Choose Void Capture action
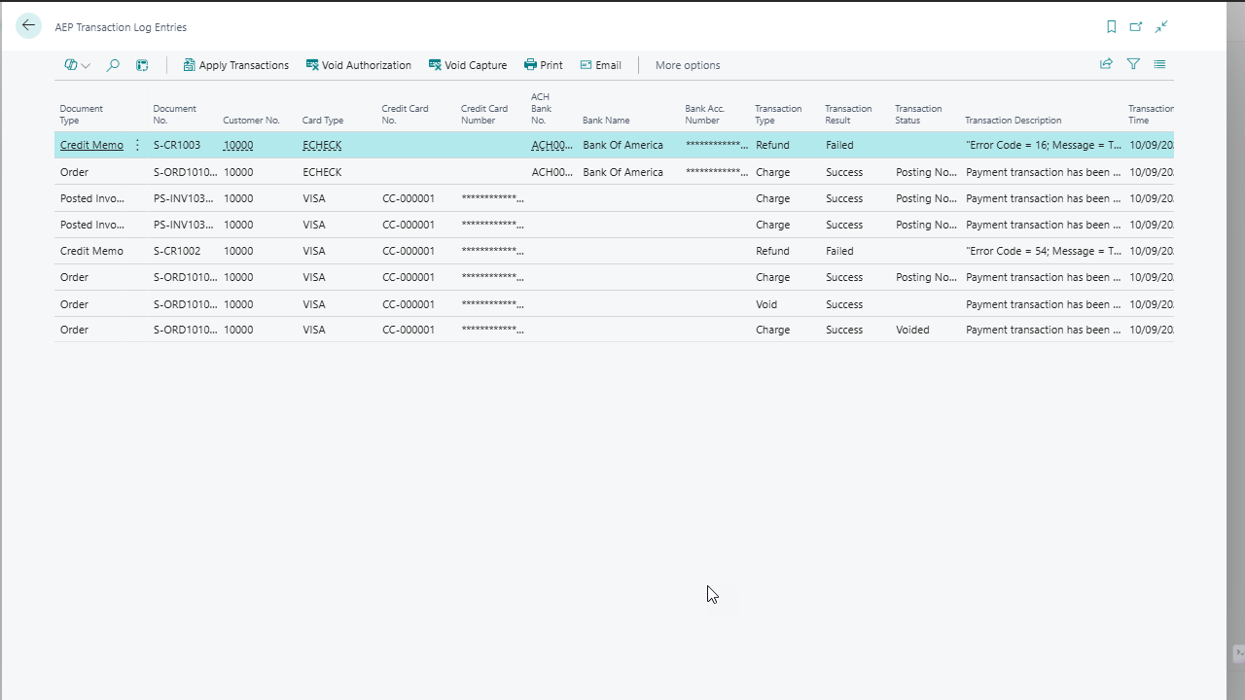The height and width of the screenshot is (700, 1245). point(467,65)
